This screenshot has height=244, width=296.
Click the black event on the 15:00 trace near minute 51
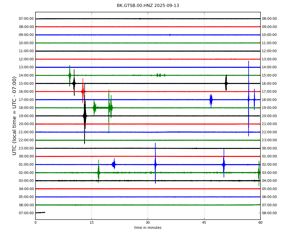226,83
